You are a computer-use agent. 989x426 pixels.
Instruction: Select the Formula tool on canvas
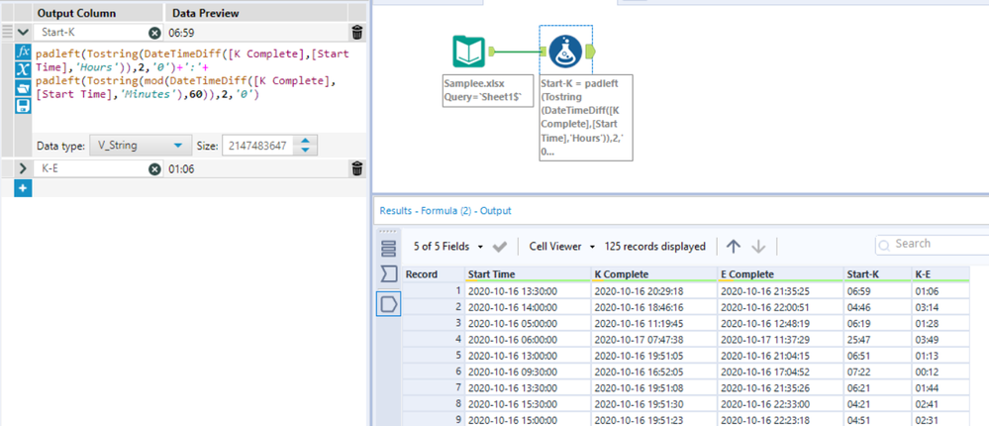(565, 52)
